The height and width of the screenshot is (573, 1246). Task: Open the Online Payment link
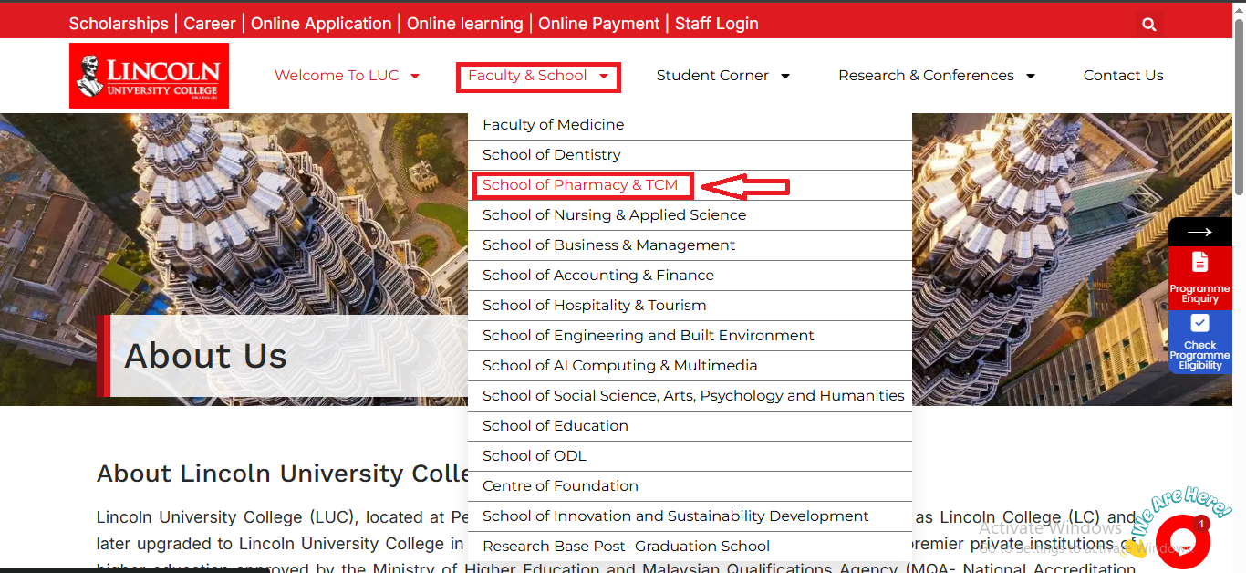pyautogui.click(x=599, y=24)
